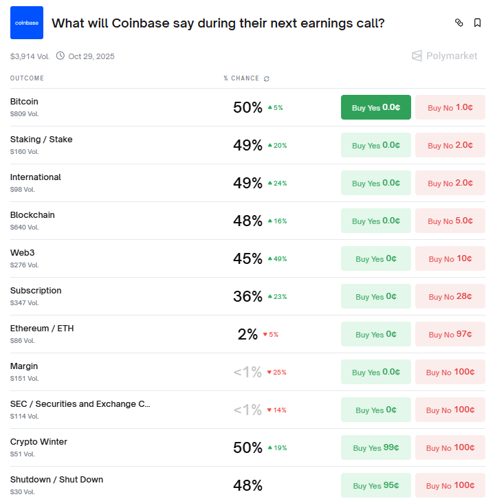Click the refresh icon beside % Chance
Screen dimensions: 495x499
point(267,78)
